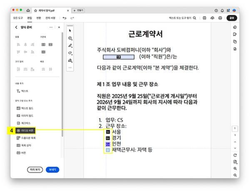
Task: Click the first center icon under 가운데
Action: tap(43, 45)
